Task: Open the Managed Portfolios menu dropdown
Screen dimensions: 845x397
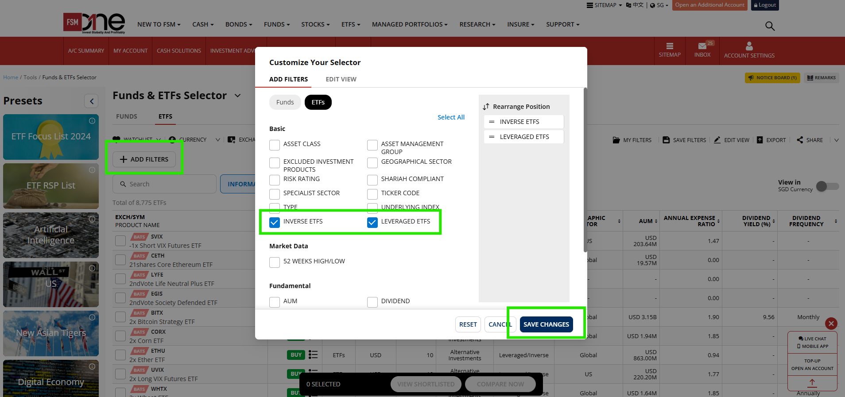Action: (x=410, y=24)
